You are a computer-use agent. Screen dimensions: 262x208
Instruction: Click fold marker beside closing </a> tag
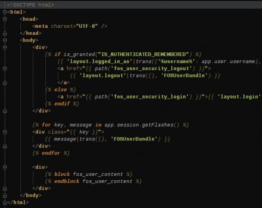5,83
